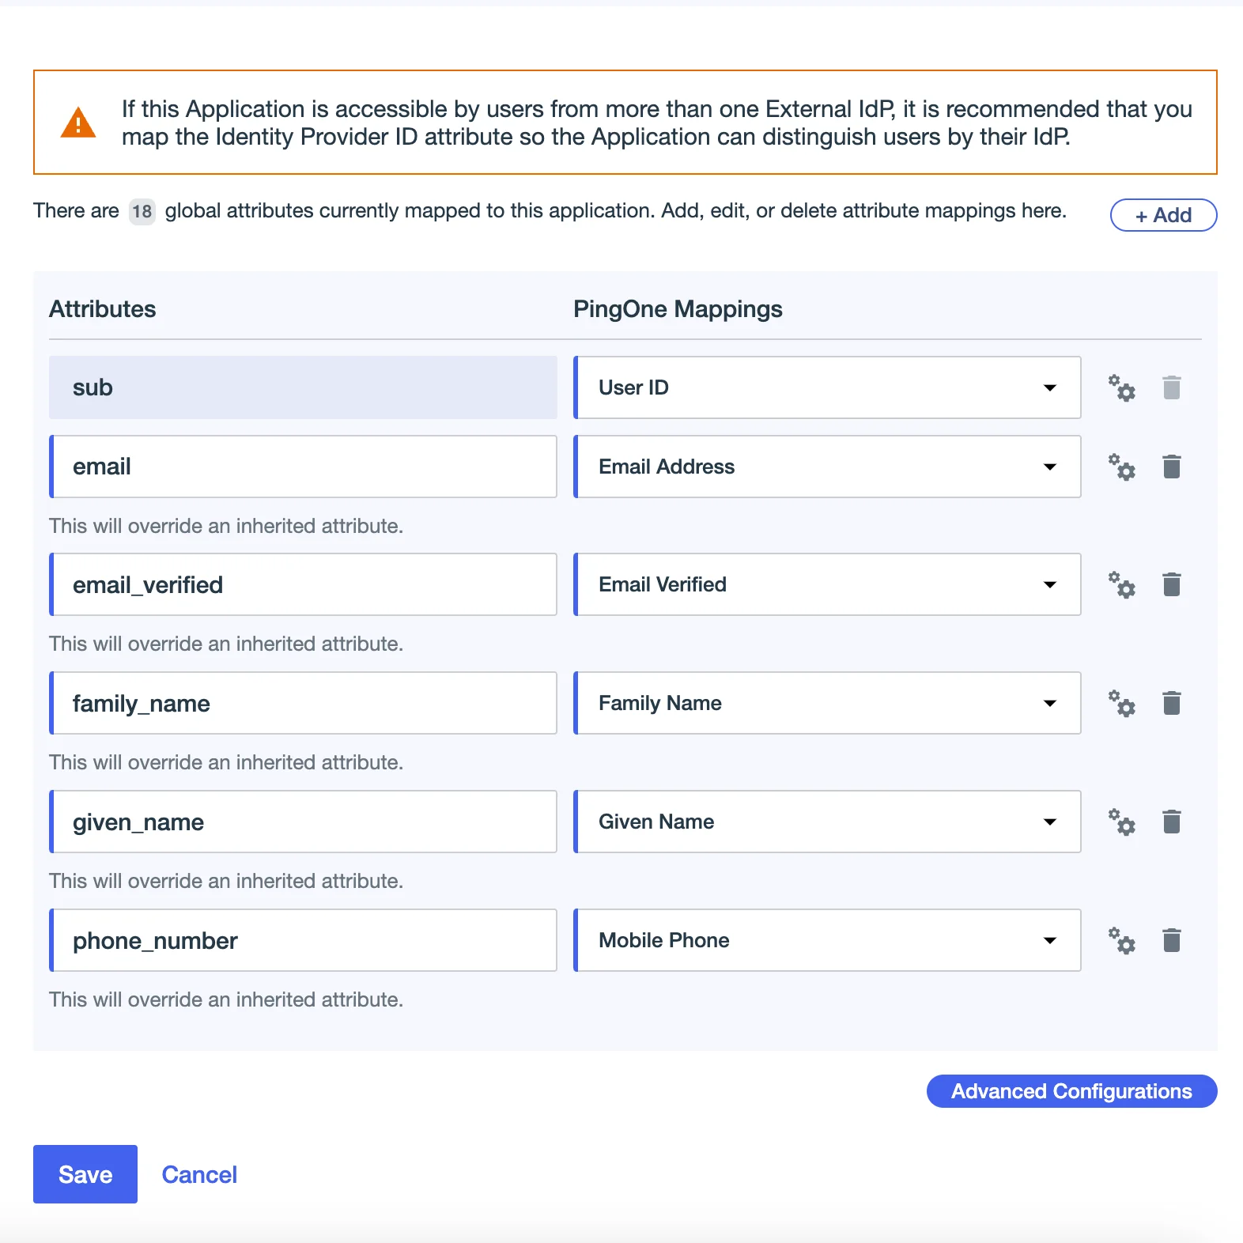The height and width of the screenshot is (1243, 1243).
Task: Expand the User ID mapping dropdown
Action: (827, 387)
